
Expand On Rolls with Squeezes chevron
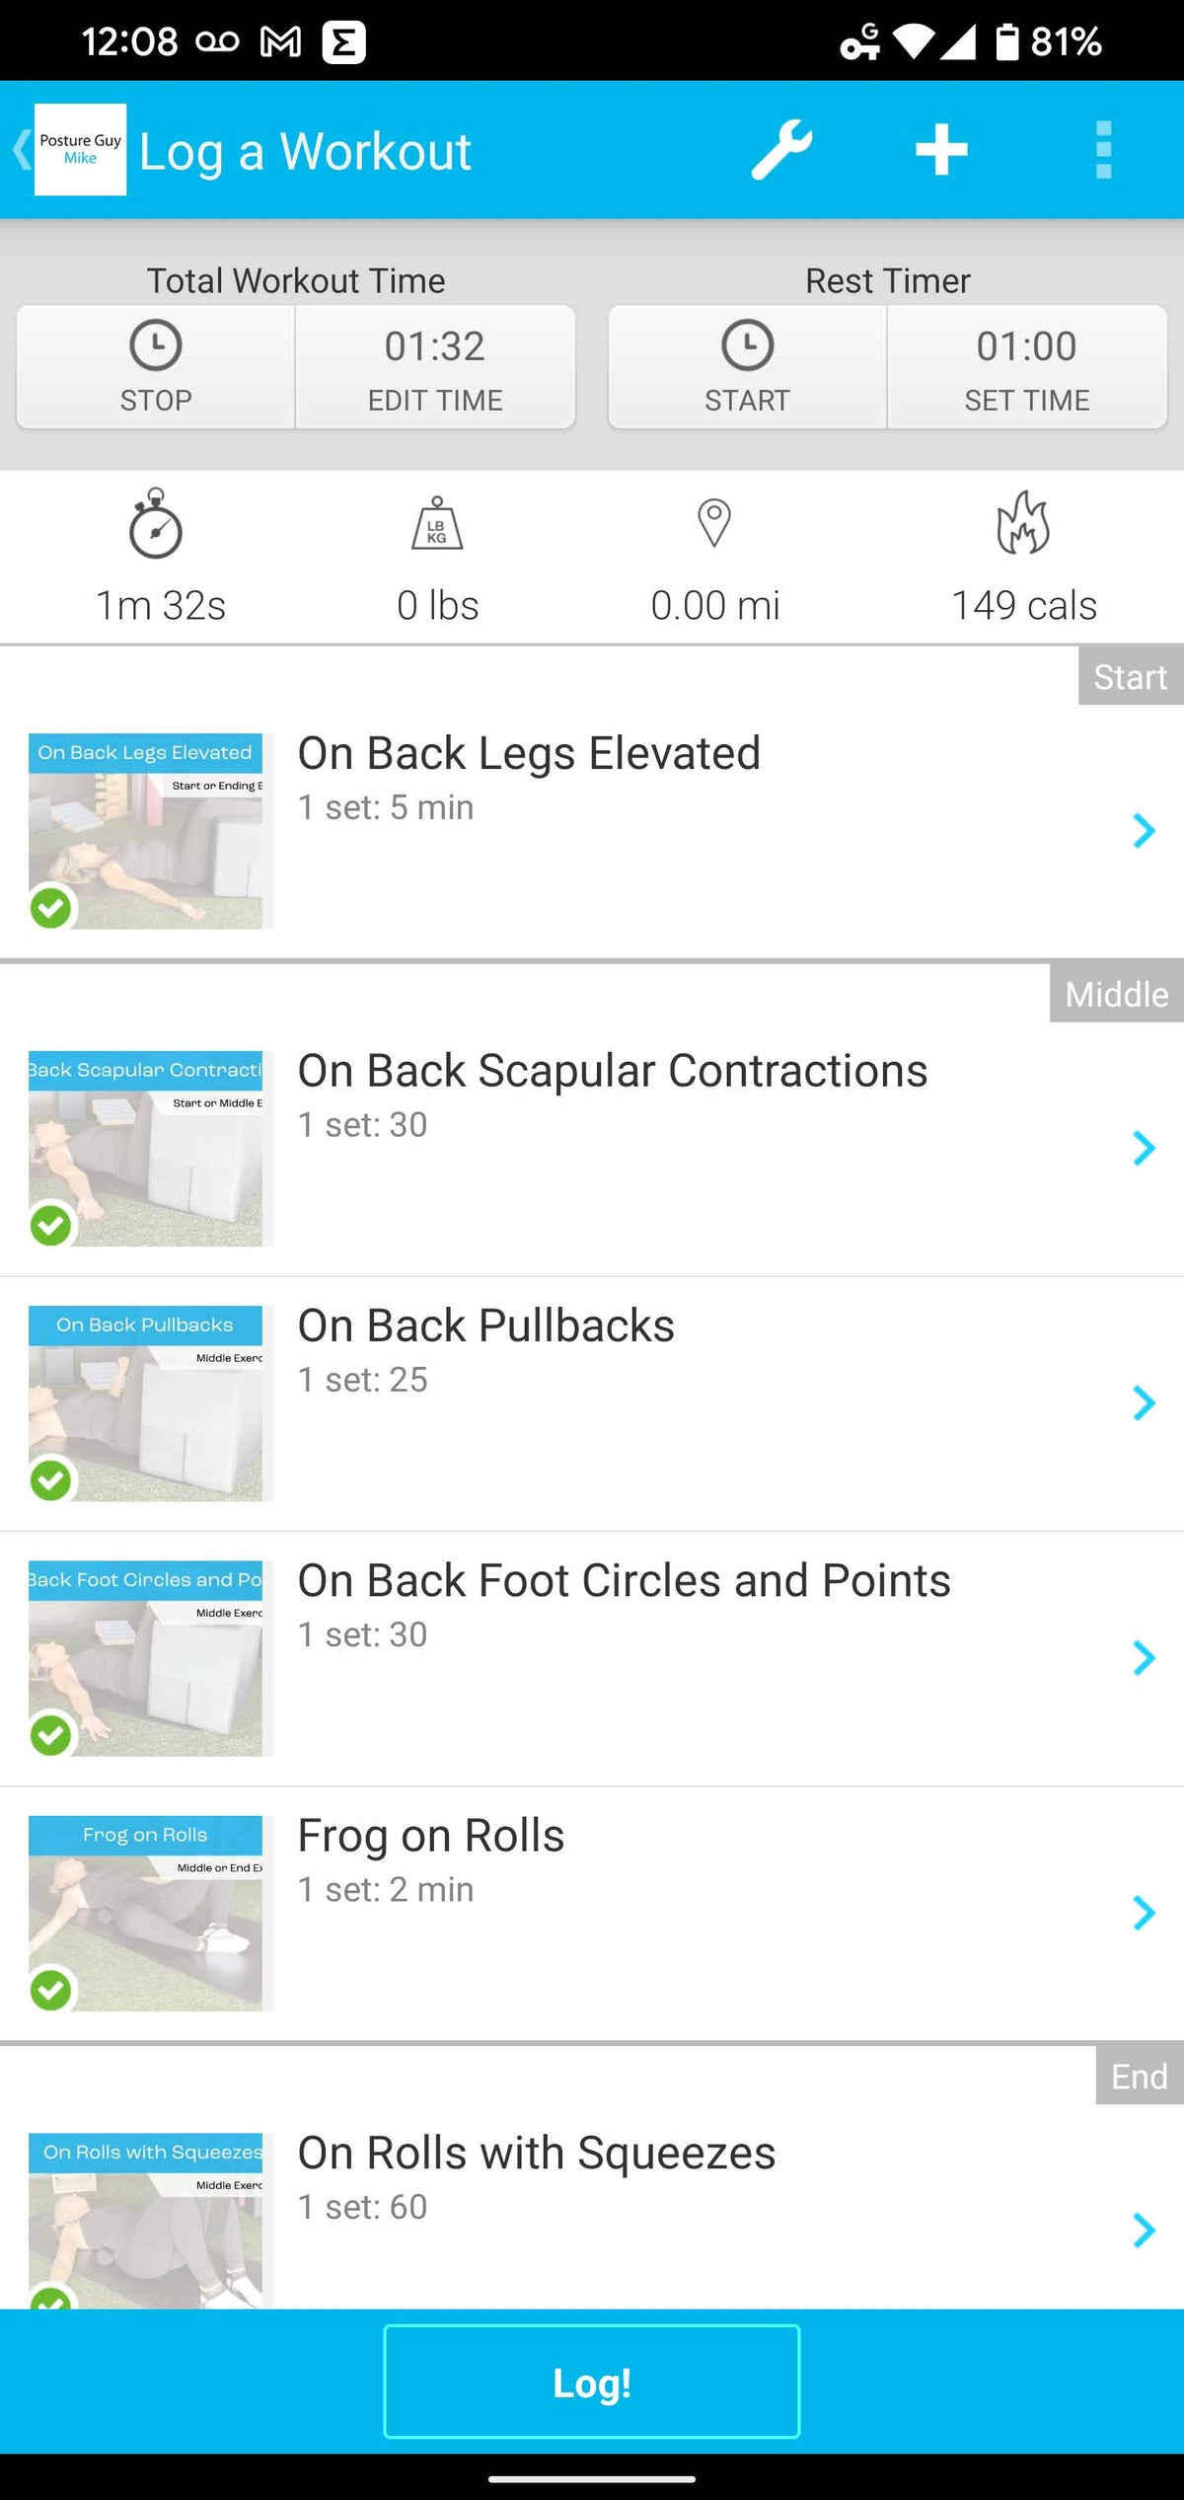pyautogui.click(x=1144, y=2231)
